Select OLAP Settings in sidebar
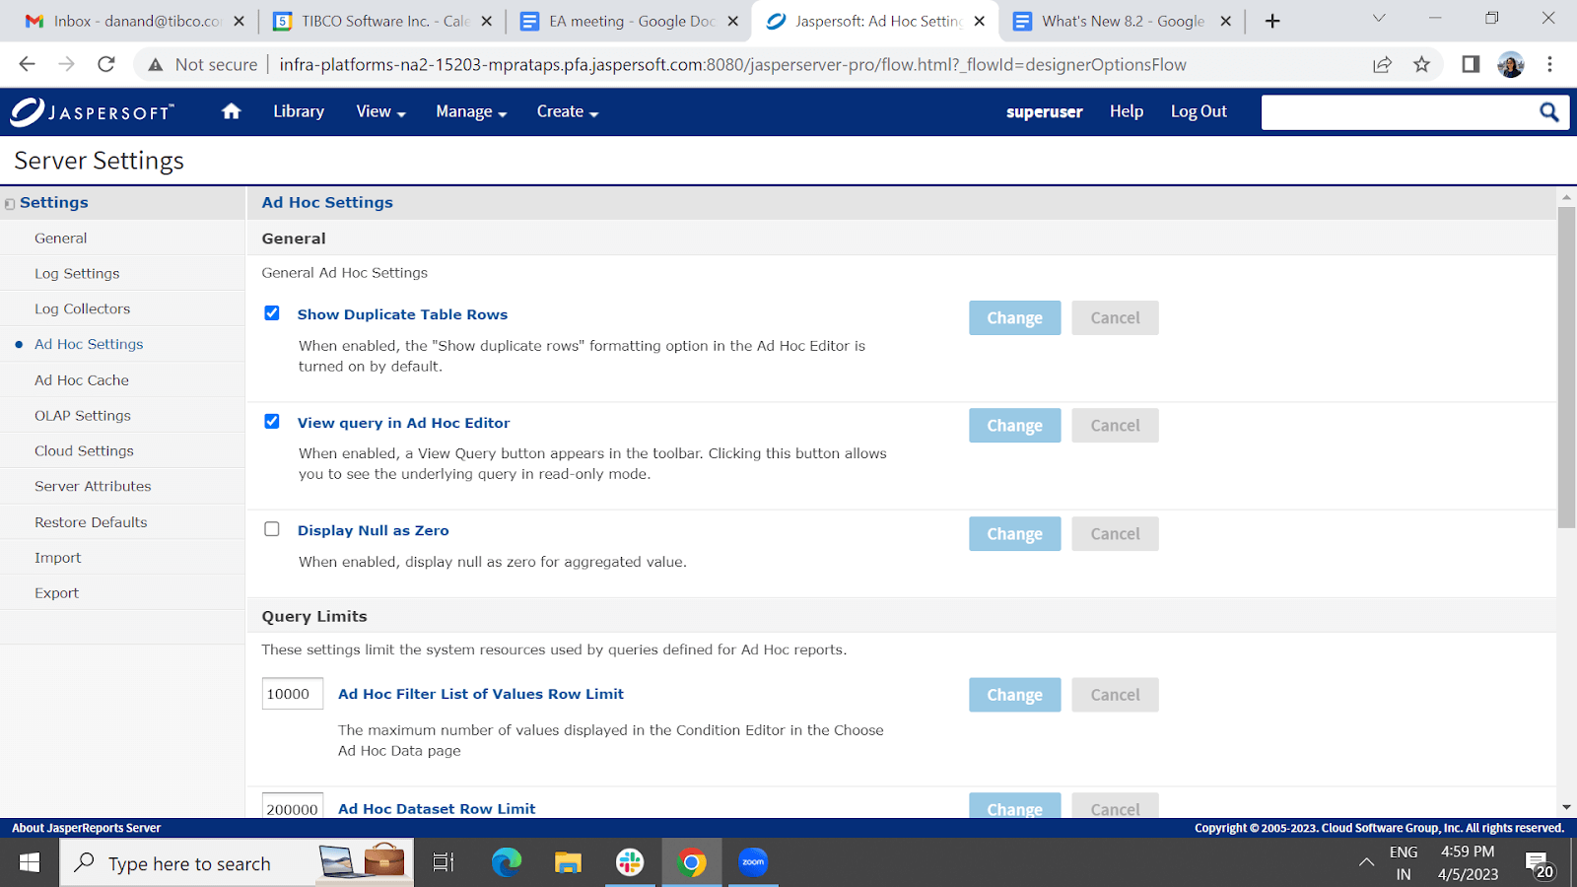The width and height of the screenshot is (1577, 887). (122, 415)
